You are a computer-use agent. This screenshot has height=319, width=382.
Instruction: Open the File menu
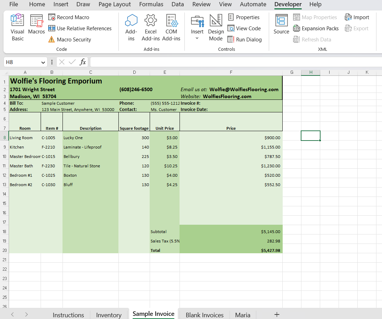[x=14, y=5]
